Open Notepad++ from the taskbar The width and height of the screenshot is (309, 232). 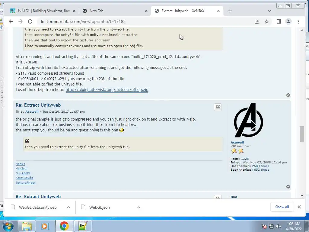(x=83, y=226)
